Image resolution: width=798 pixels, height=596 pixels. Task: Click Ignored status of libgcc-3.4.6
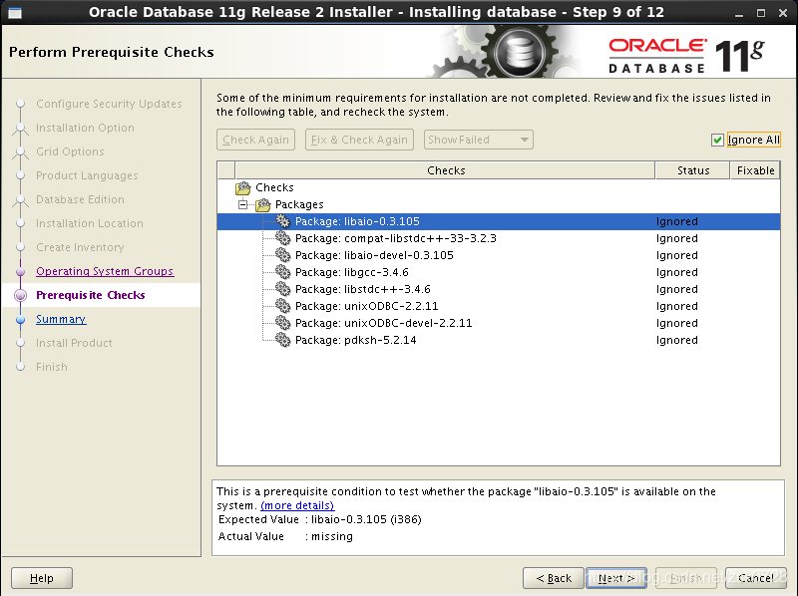677,272
